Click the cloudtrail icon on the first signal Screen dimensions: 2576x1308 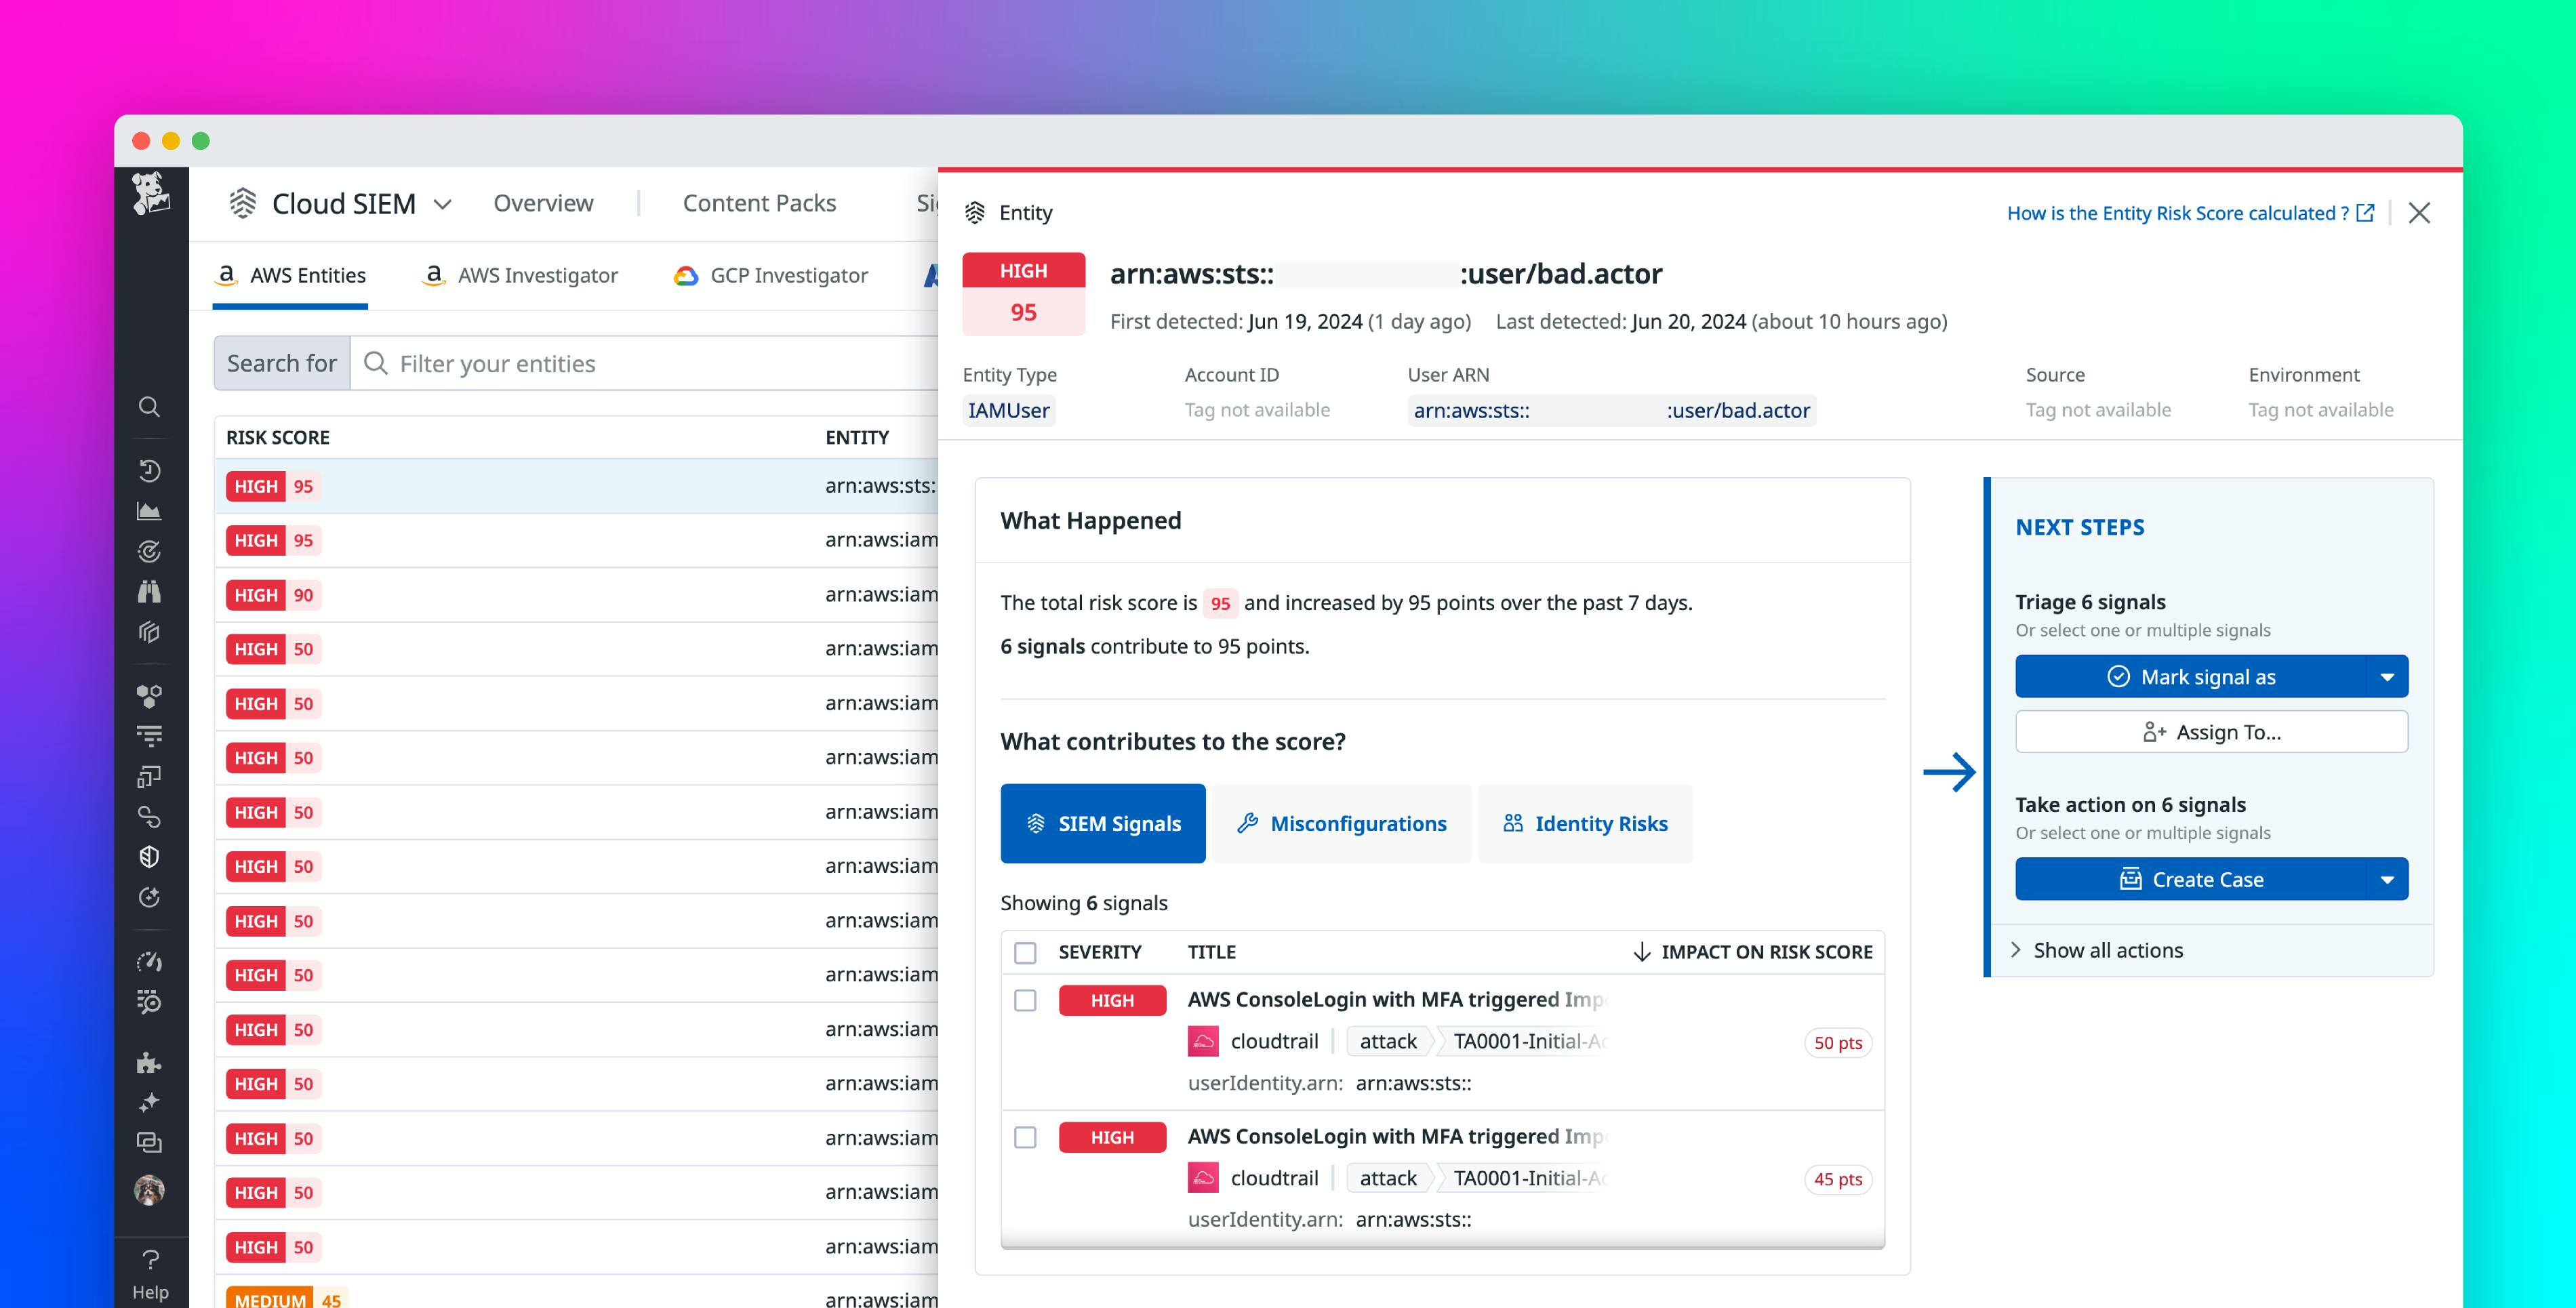[x=1203, y=1041]
